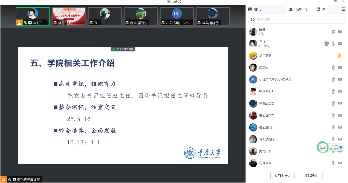The width and height of the screenshot is (348, 183).
Task: Select 奉飞's video thumbnail in top strip
Action: pos(33,17)
